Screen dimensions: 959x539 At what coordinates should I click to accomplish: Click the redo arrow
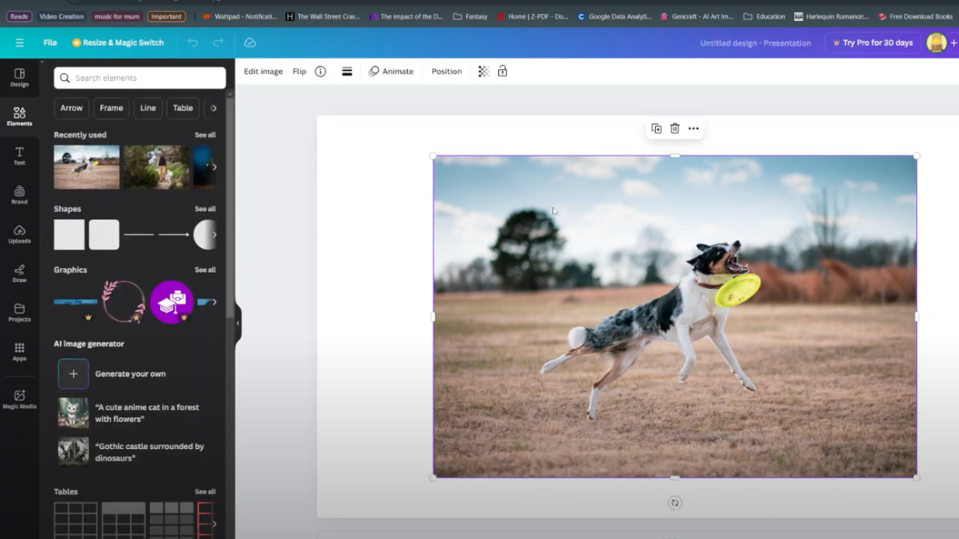(217, 43)
